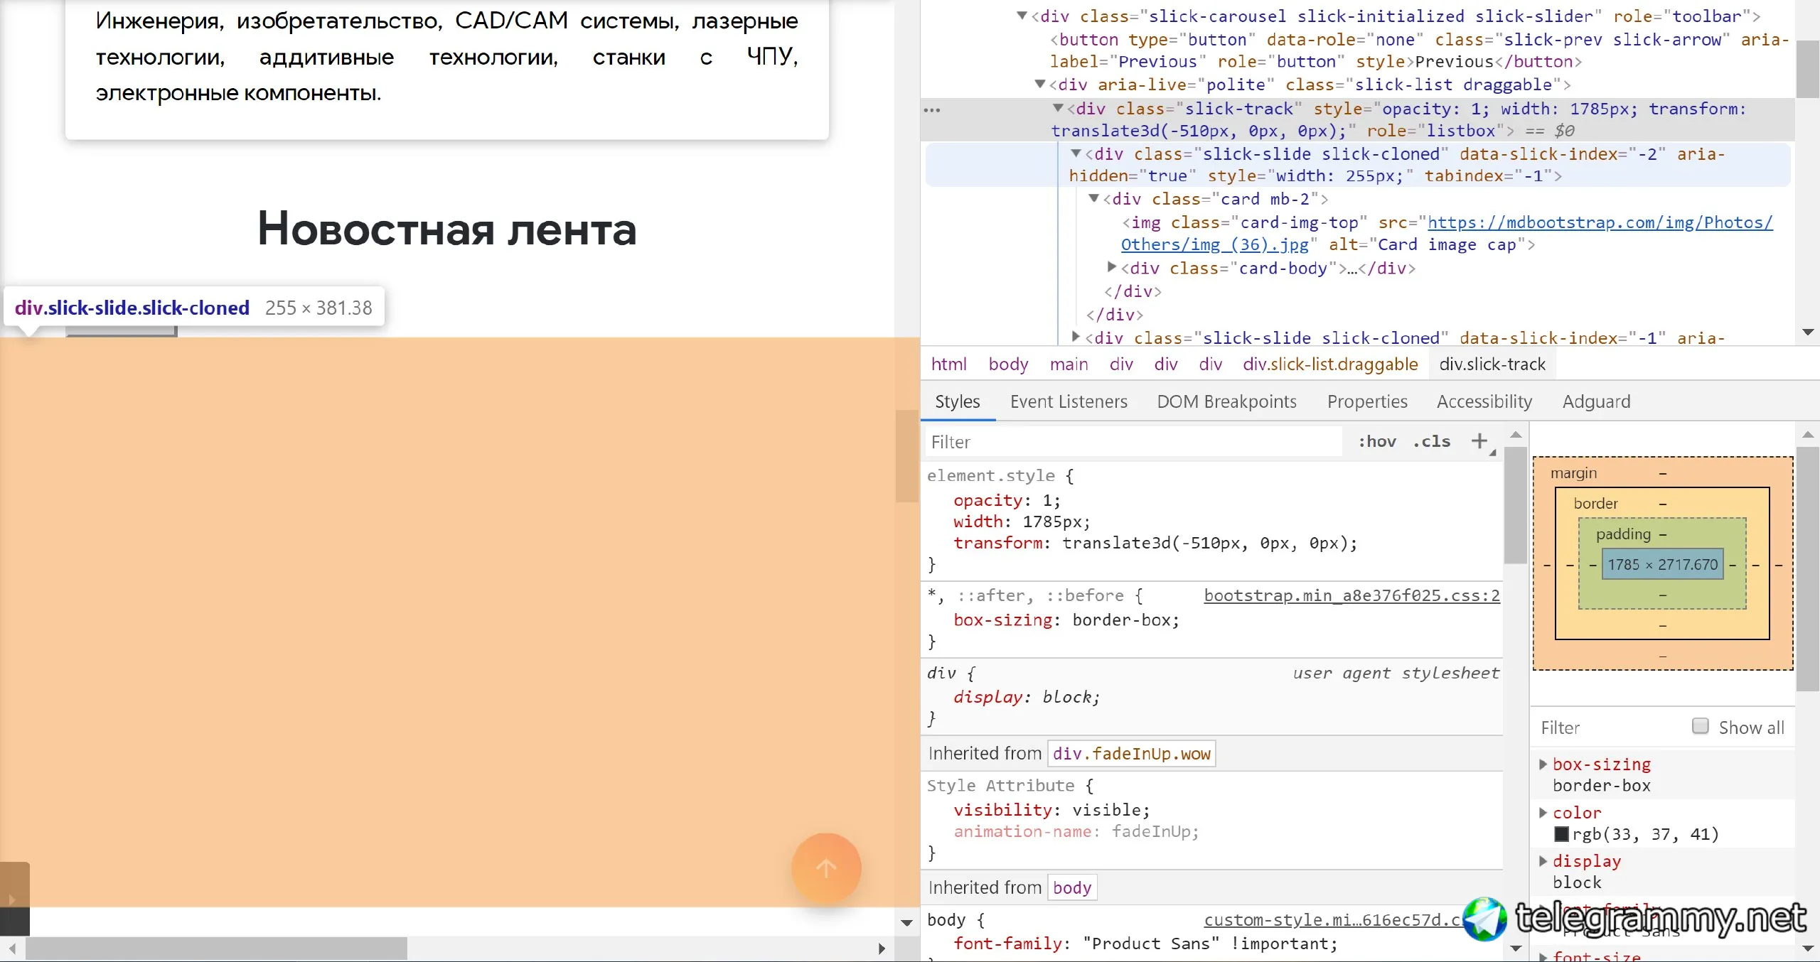Select div.slick-list.draggable in the breadcrumb

pos(1330,364)
